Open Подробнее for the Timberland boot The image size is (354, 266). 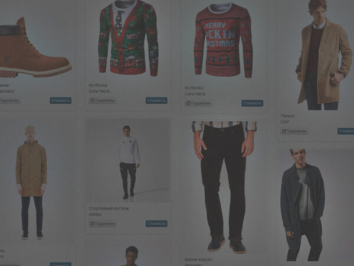pyautogui.click(x=9, y=100)
